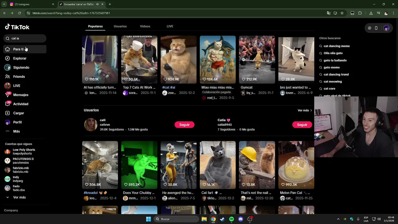The width and height of the screenshot is (398, 224).
Task: Open Indy indyarg followed account
Action: pos(18,179)
